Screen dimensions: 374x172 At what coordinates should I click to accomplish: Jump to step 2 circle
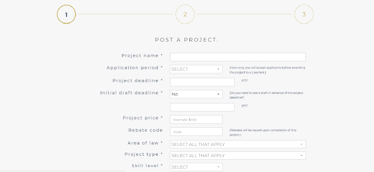pyautogui.click(x=185, y=14)
